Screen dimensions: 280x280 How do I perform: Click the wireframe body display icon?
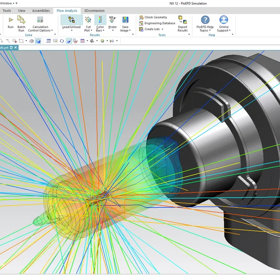(x=31, y=41)
